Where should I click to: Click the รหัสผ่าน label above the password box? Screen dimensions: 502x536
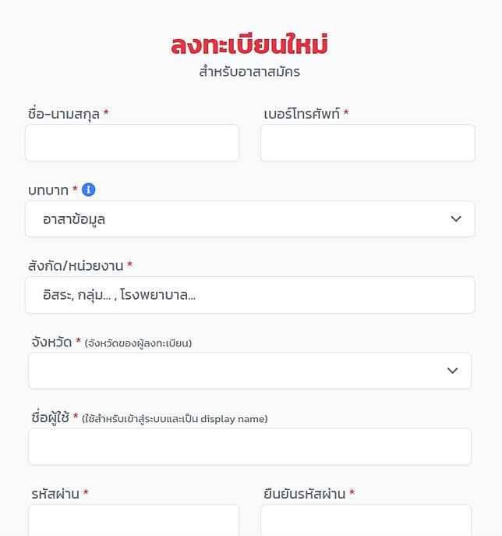coord(55,494)
